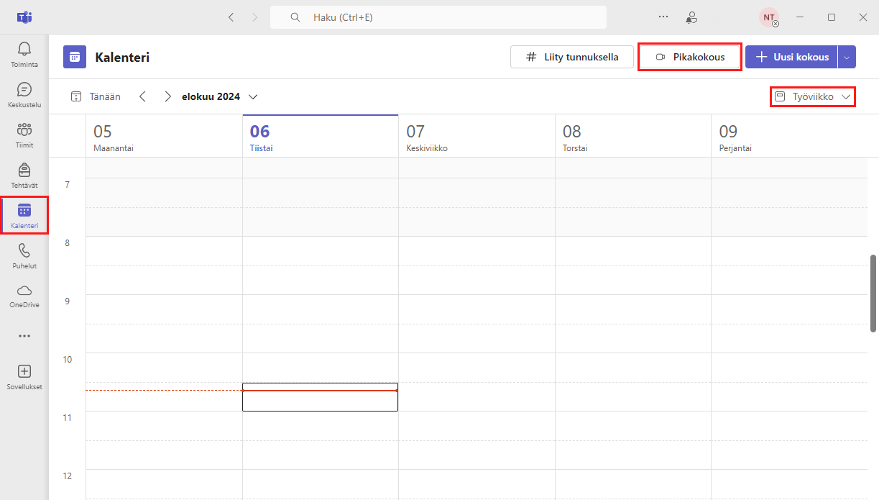Open OneDrive from the sidebar

pos(24,296)
